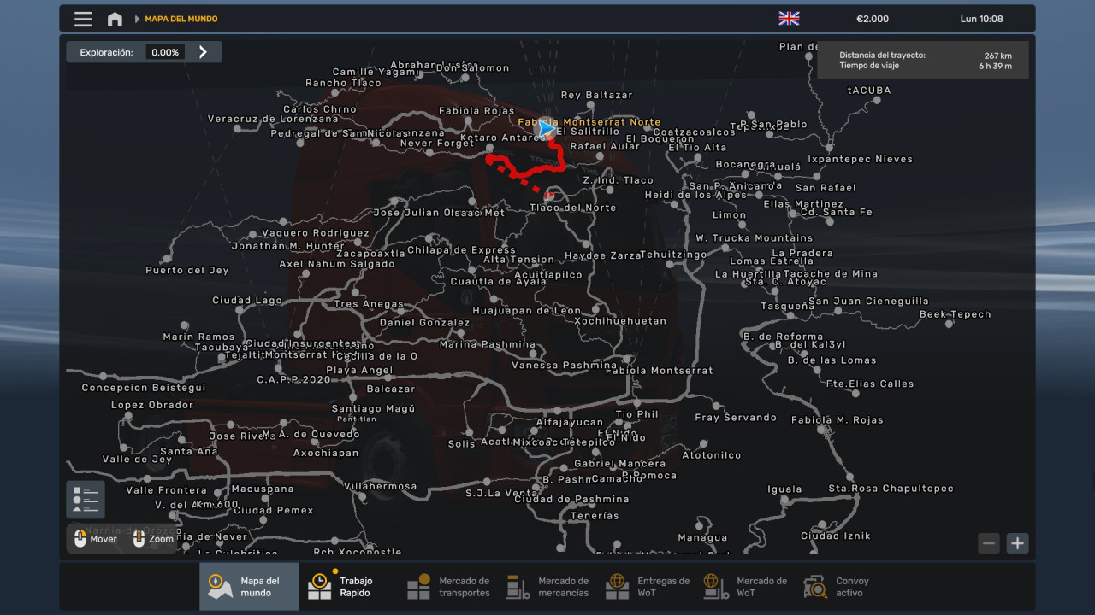Select Ciudad Lago city label
The height and width of the screenshot is (615, 1095).
[247, 301]
